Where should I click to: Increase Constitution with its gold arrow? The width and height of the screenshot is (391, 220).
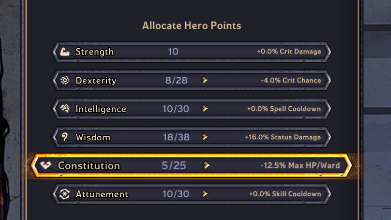(206, 165)
